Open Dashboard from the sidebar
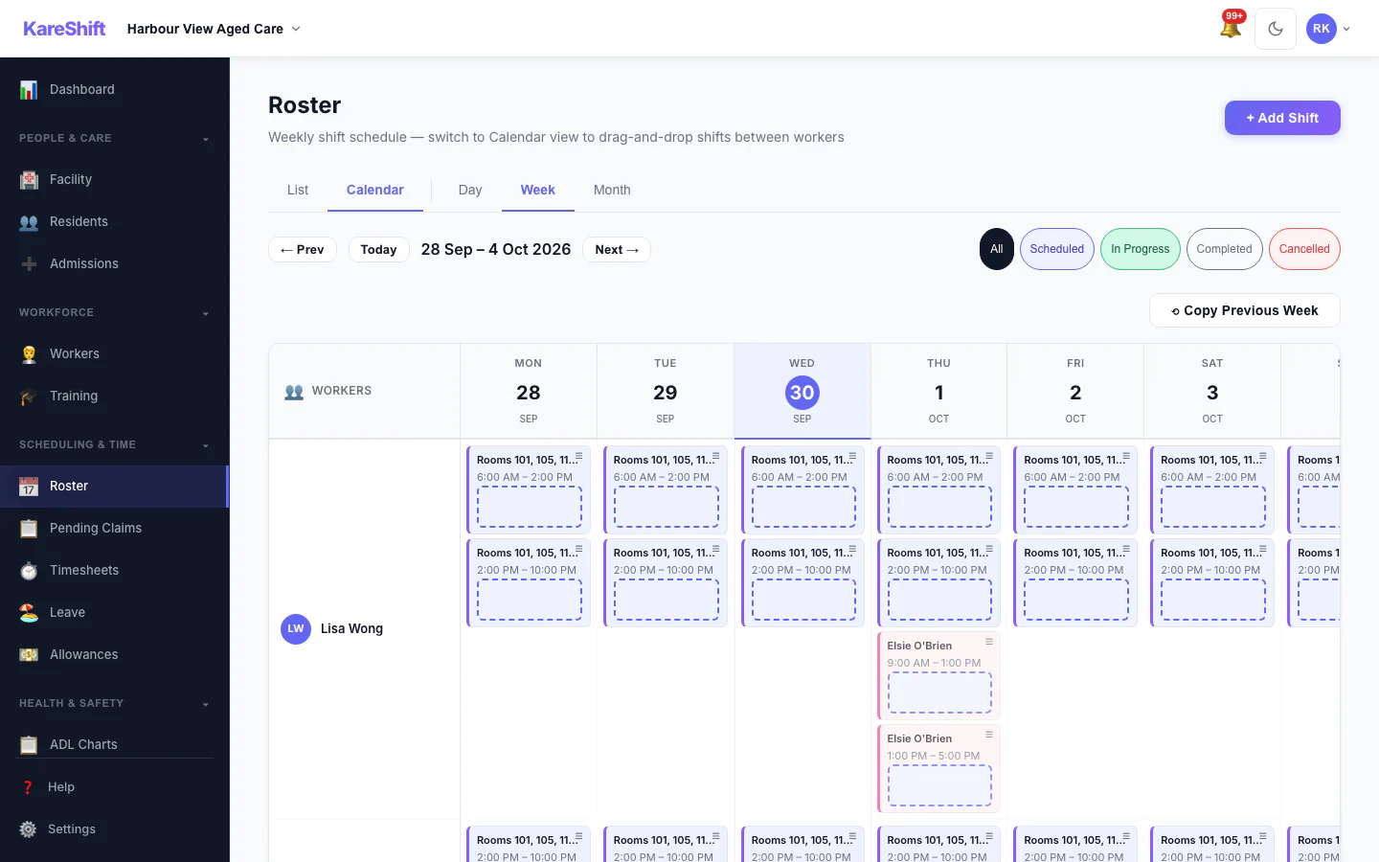1379x862 pixels. (x=115, y=90)
